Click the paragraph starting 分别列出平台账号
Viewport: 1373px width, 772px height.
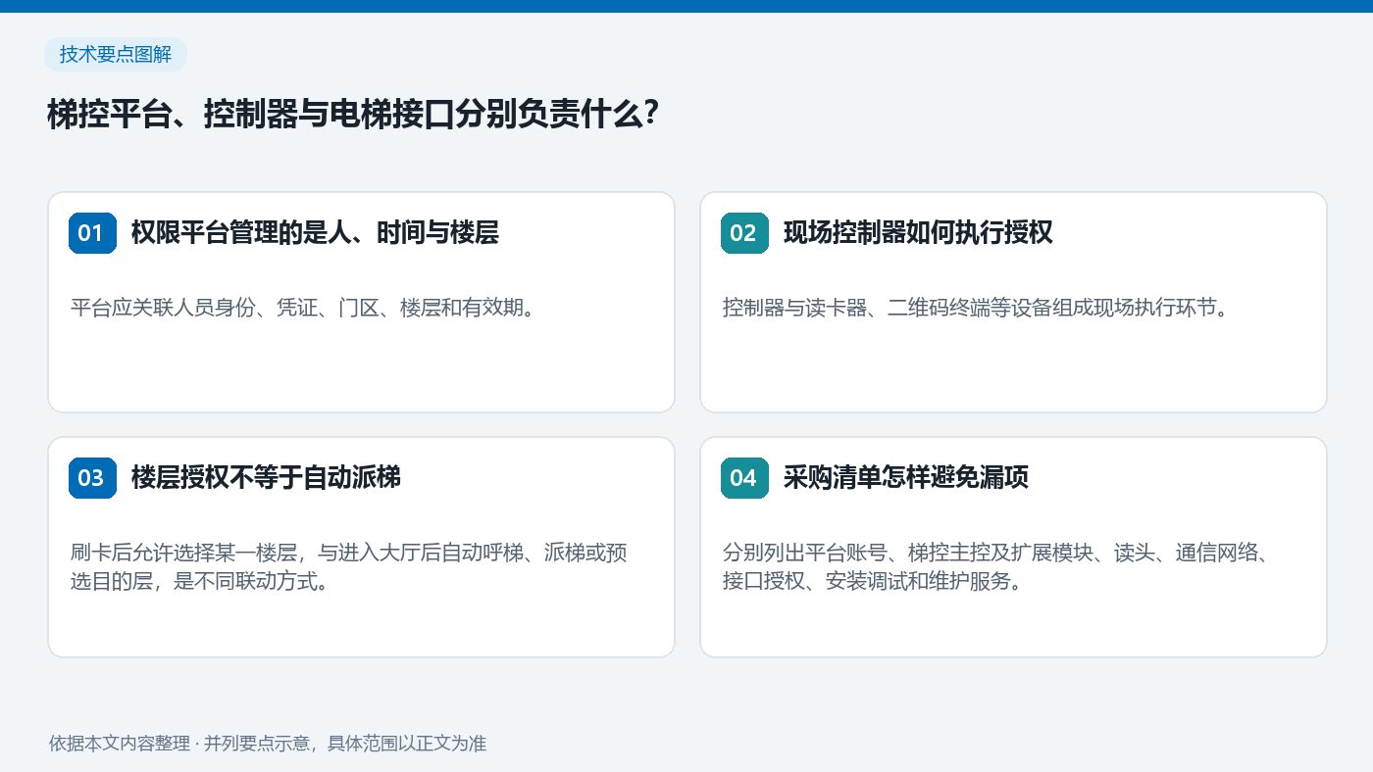[x=997, y=566]
